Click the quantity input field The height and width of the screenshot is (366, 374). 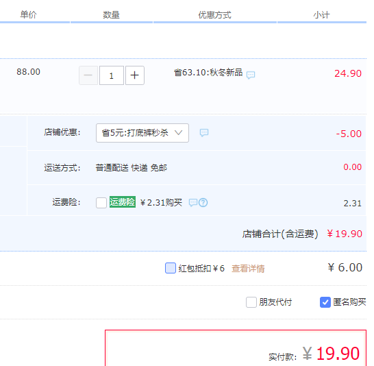point(112,75)
